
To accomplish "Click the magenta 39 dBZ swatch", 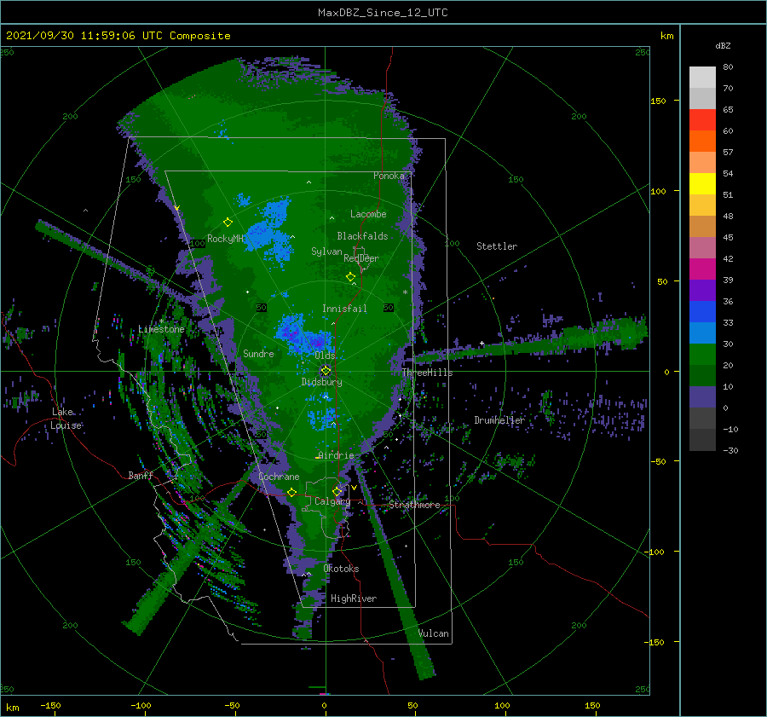I will (x=702, y=269).
